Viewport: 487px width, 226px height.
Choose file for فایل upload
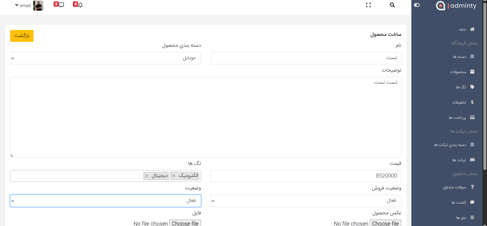(185, 223)
